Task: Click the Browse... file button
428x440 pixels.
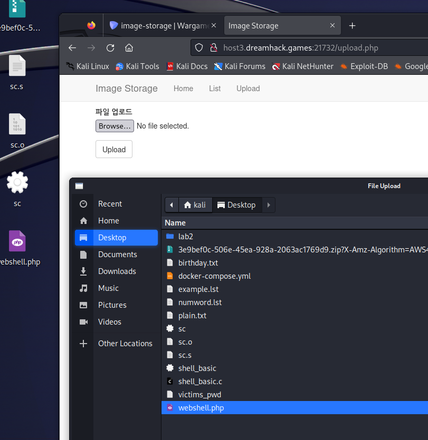Action: [115, 126]
